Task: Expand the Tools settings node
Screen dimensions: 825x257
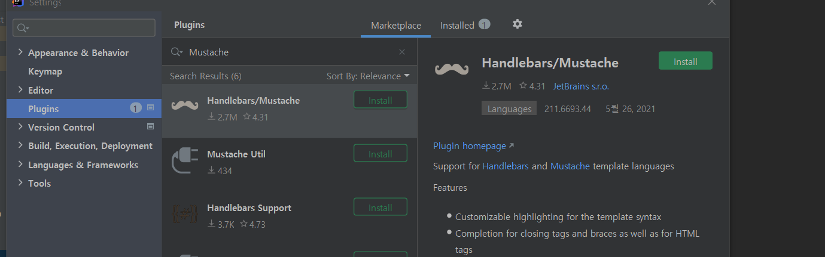Action: 20,183
